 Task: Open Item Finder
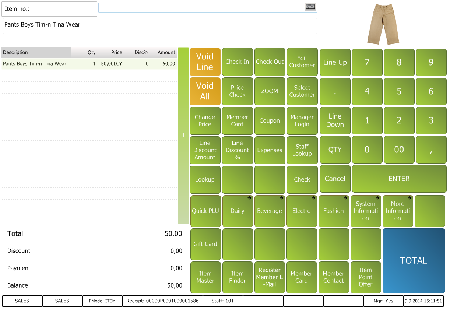click(x=238, y=277)
